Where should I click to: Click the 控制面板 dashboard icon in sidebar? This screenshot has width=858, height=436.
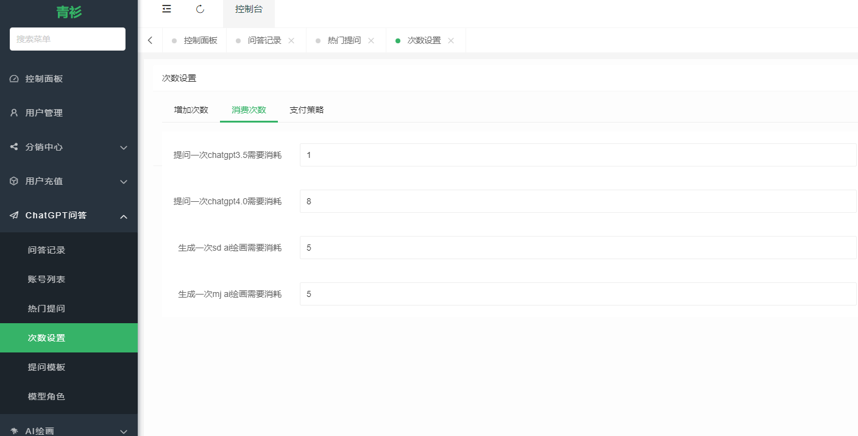(x=14, y=79)
